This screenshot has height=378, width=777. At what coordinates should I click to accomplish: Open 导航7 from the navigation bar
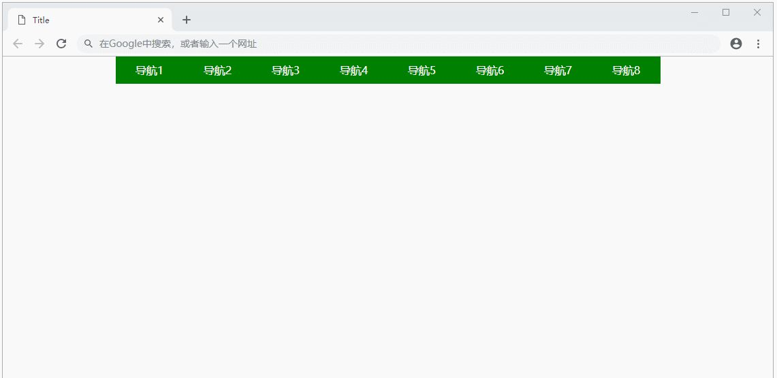pos(558,71)
